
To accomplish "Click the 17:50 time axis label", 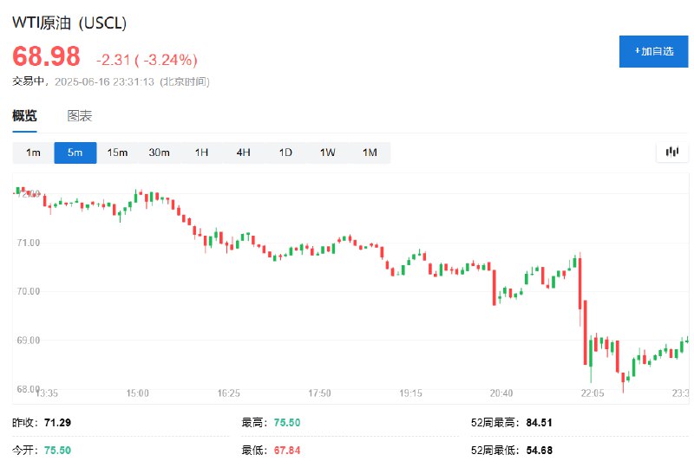I will [319, 393].
